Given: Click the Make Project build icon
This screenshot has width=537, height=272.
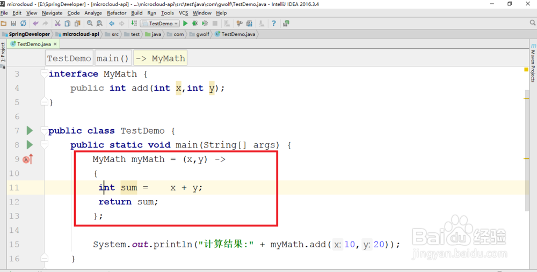Looking at the screenshot, I should [134, 23].
